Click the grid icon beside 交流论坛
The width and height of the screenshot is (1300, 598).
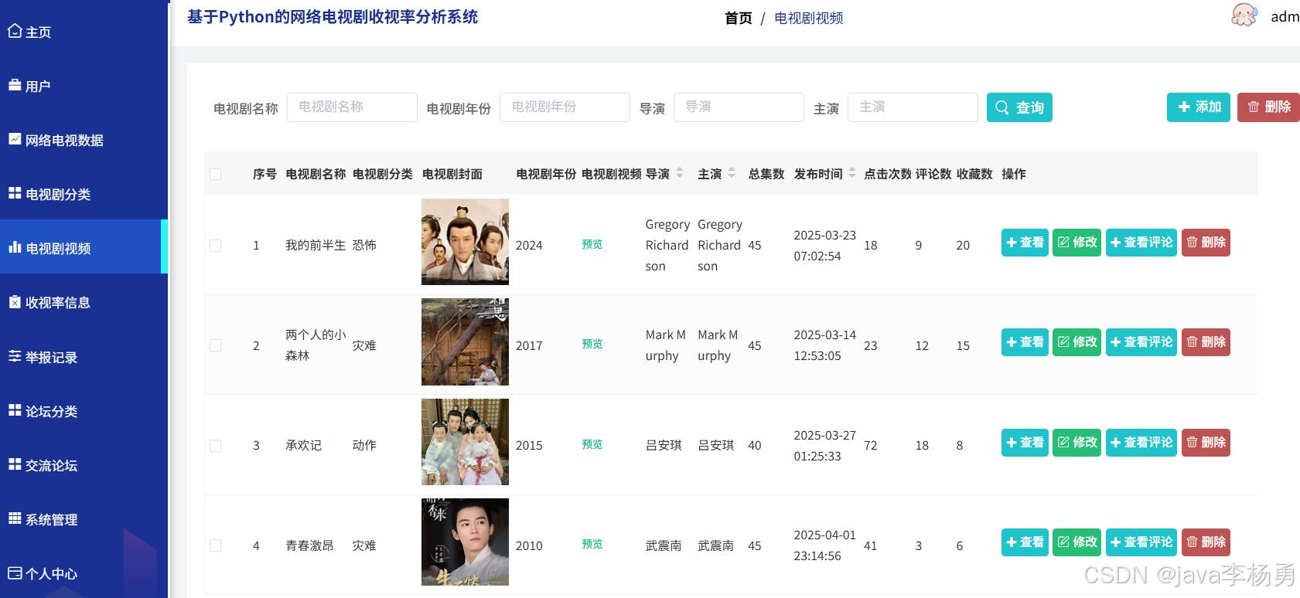point(15,464)
